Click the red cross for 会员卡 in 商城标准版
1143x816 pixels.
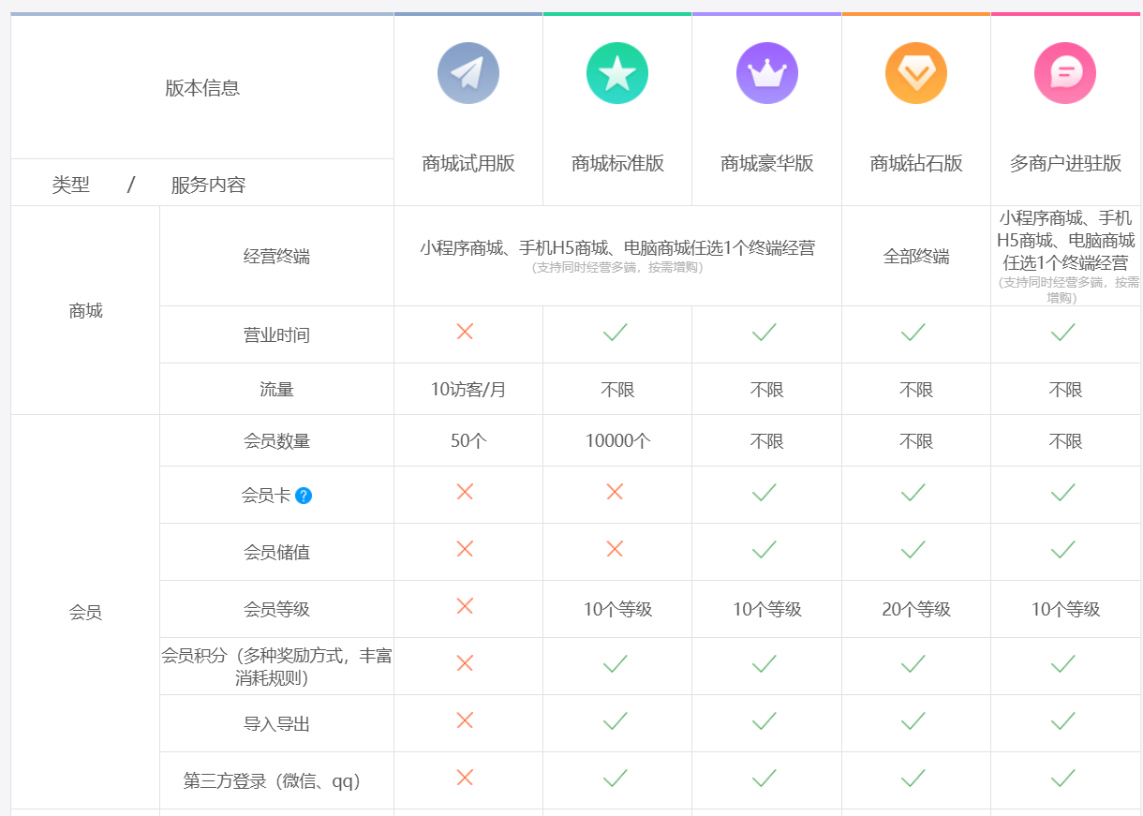615,491
